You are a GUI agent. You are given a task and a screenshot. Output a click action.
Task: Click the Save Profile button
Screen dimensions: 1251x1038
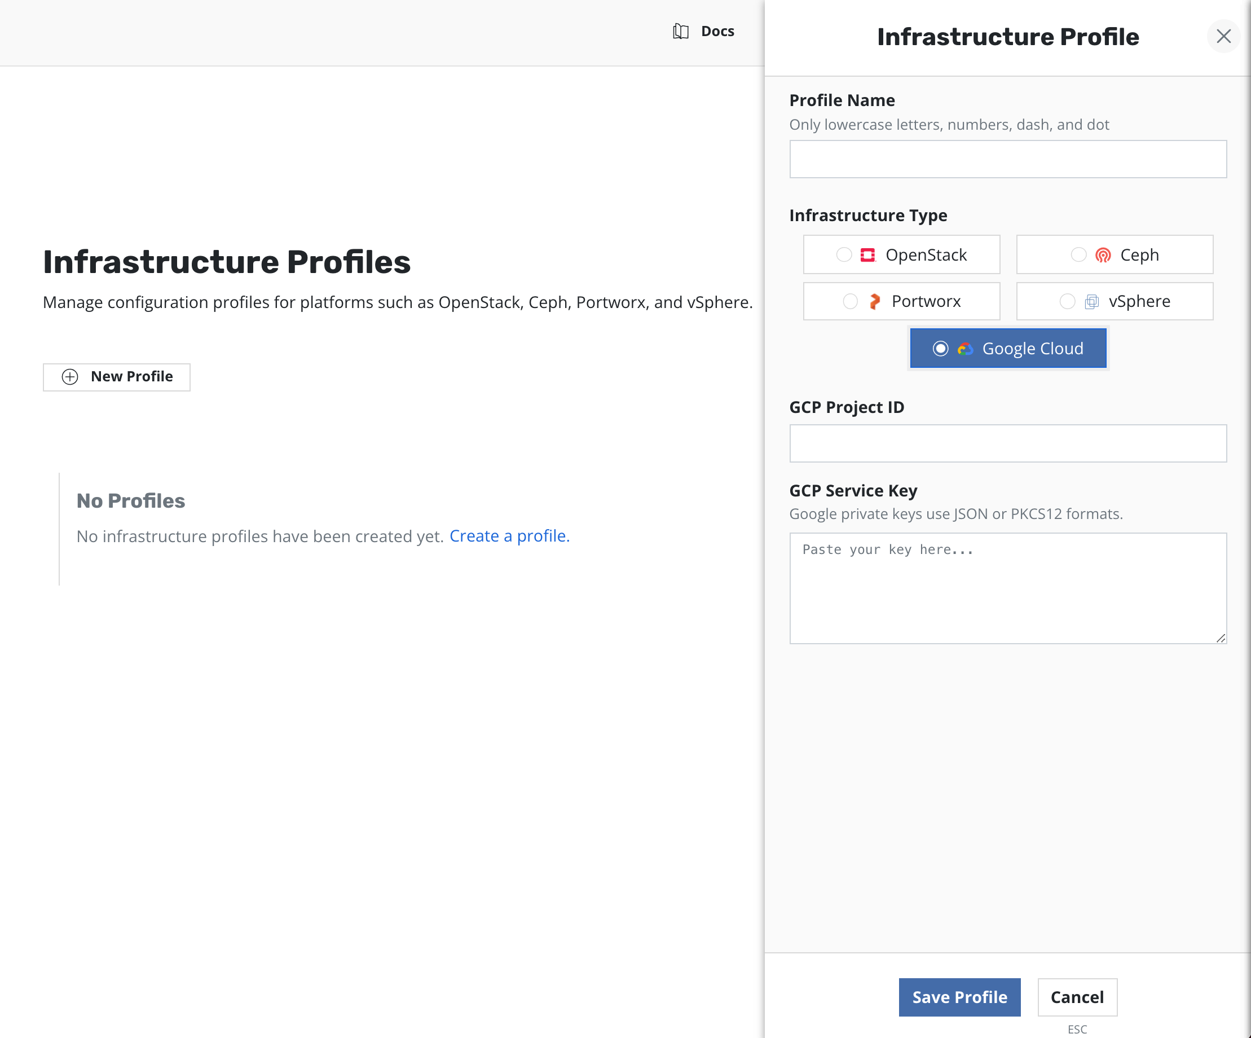(x=959, y=997)
